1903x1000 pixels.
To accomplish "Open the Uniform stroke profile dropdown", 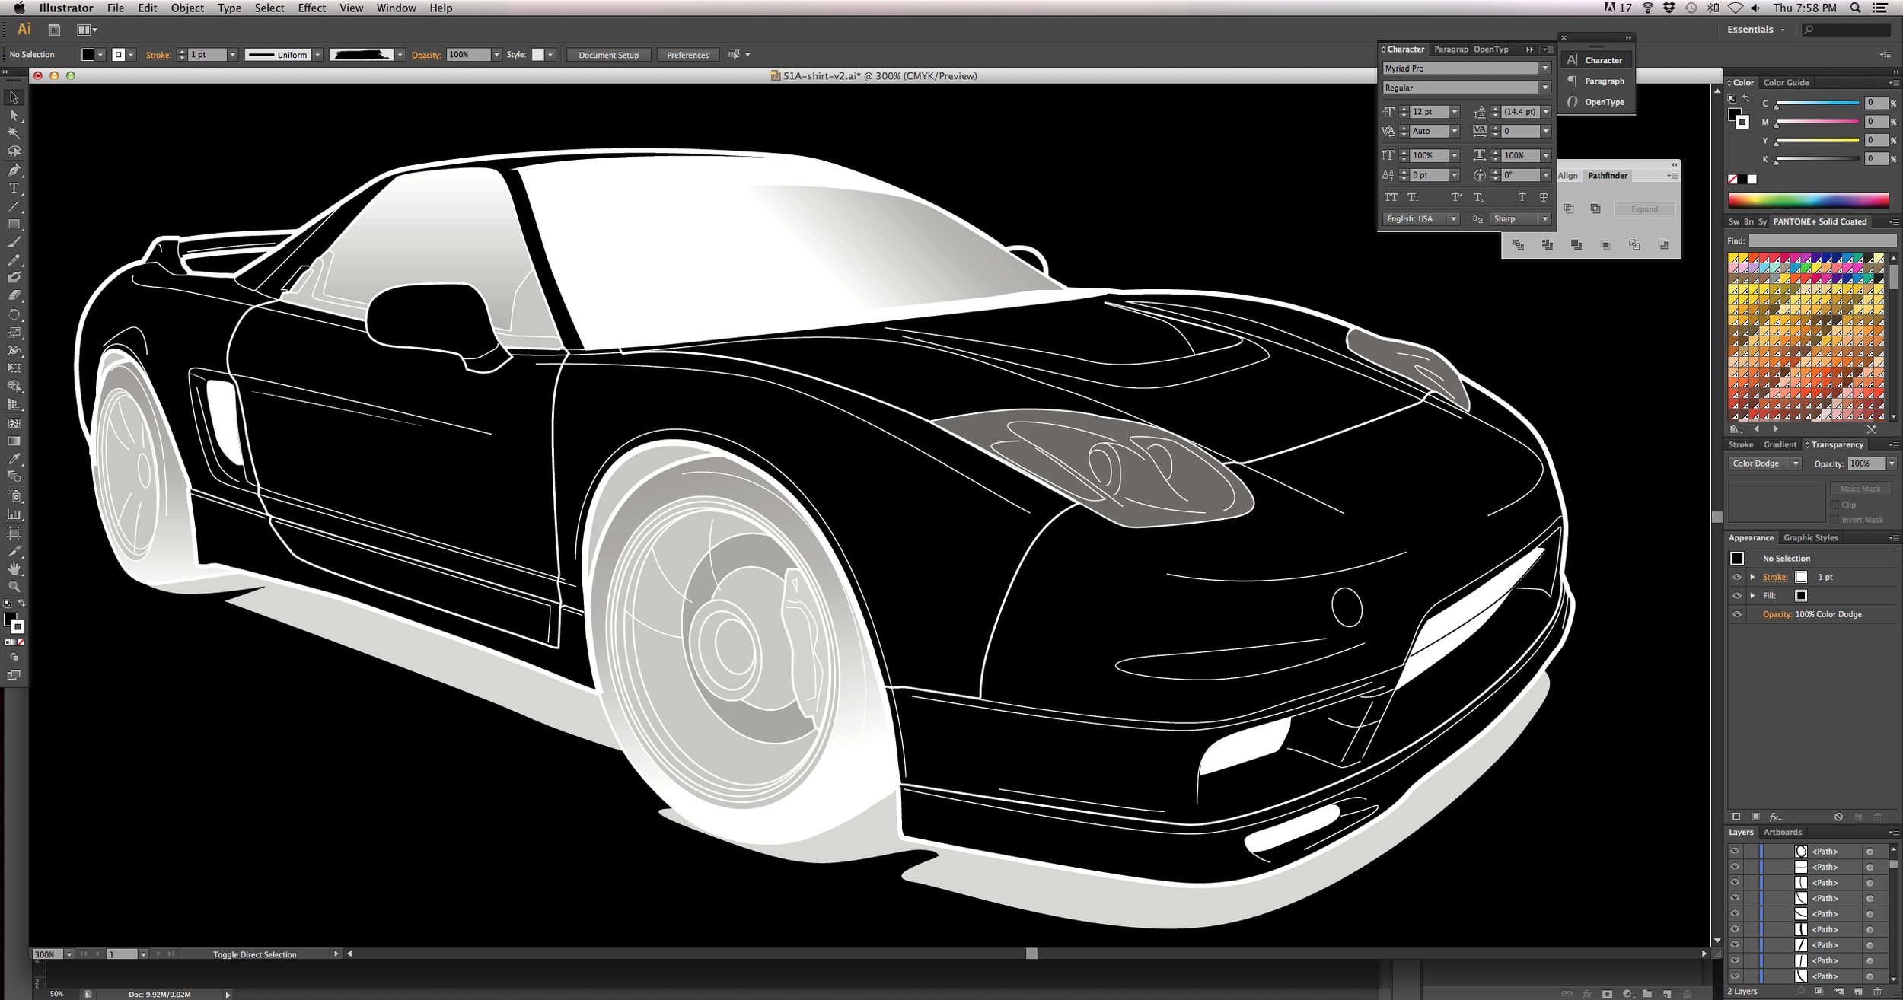I will (317, 54).
